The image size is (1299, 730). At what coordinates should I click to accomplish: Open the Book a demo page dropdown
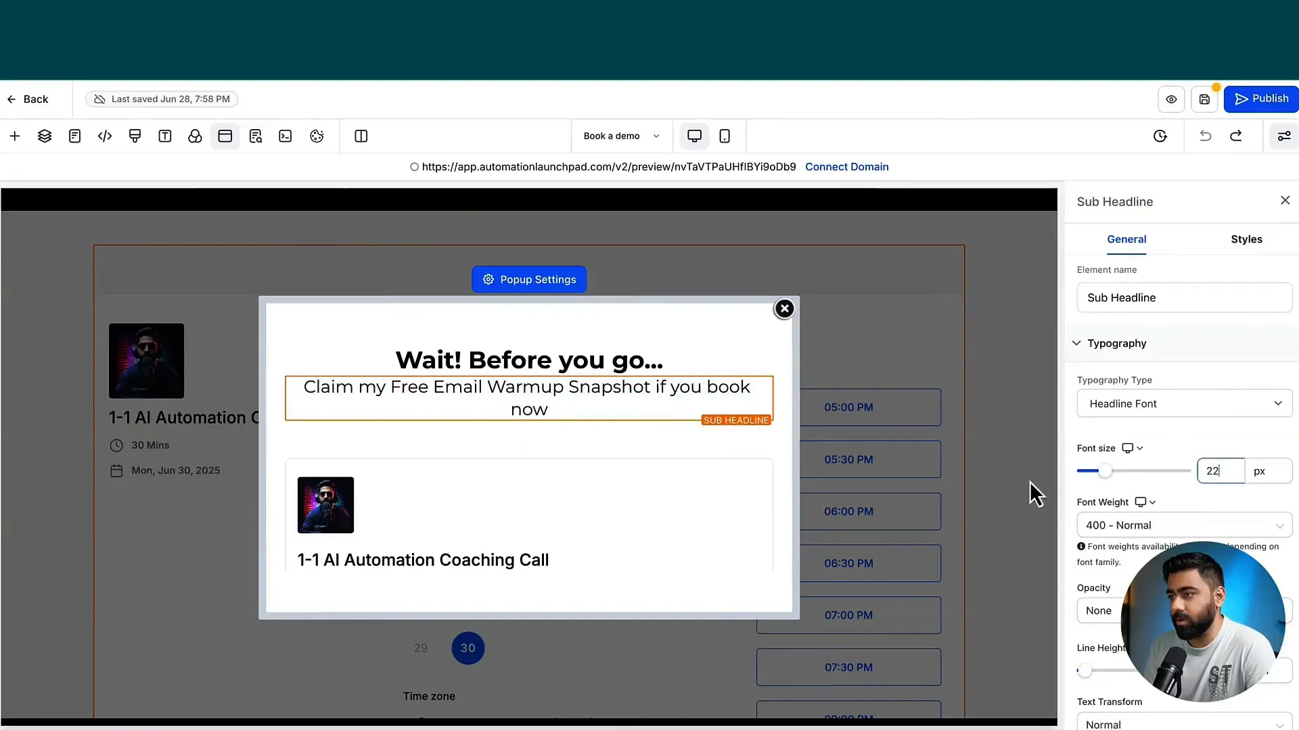click(622, 136)
